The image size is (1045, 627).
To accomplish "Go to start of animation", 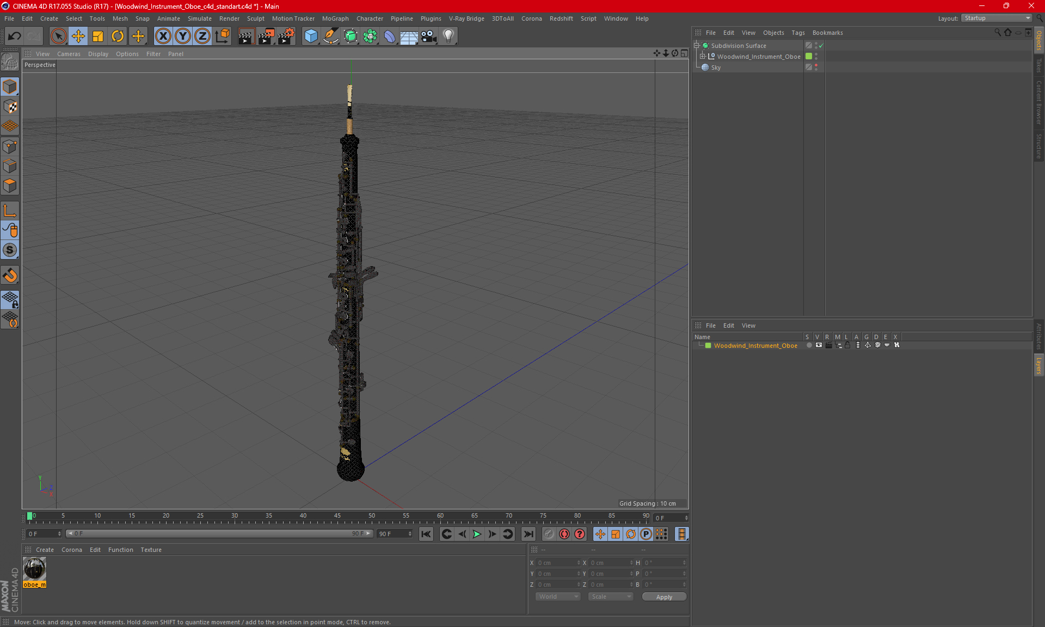I will [x=426, y=534].
